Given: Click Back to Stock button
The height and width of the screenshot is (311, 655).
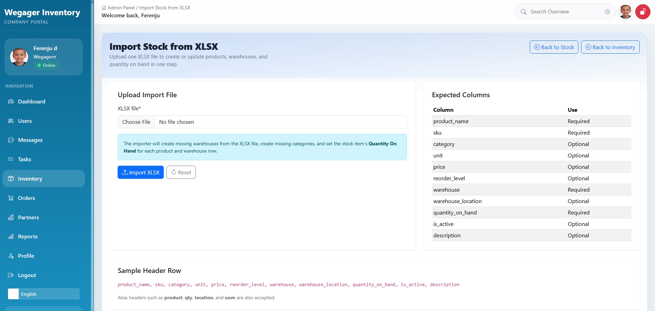Looking at the screenshot, I should [554, 47].
